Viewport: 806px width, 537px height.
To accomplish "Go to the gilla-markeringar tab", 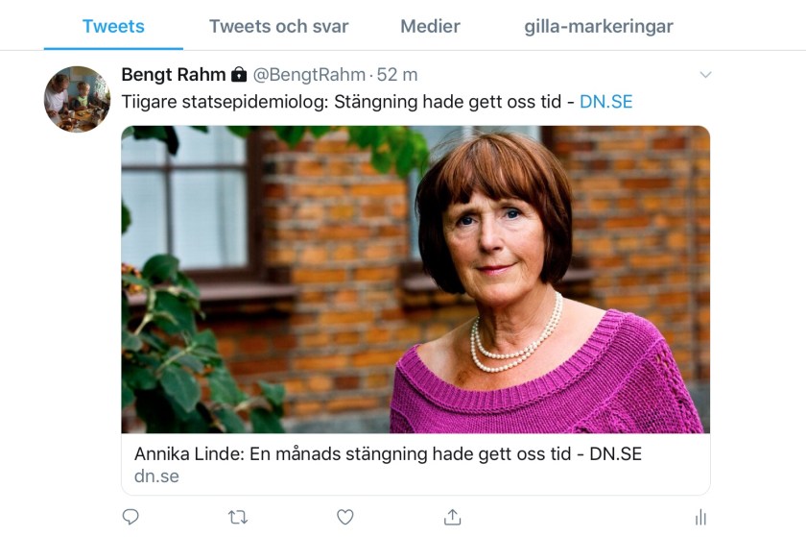I will click(x=599, y=26).
